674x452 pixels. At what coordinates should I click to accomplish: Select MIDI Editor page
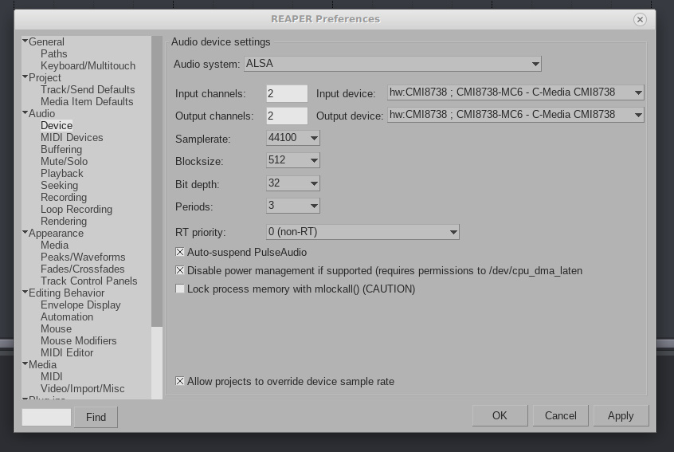point(67,352)
